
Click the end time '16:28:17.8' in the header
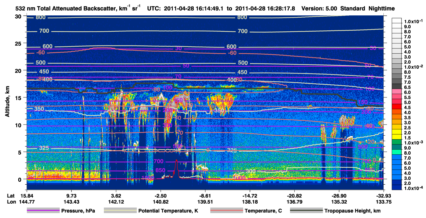point(281,8)
